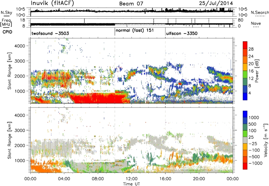Click the 'normal (fast) 151' CPID text

[135, 31]
